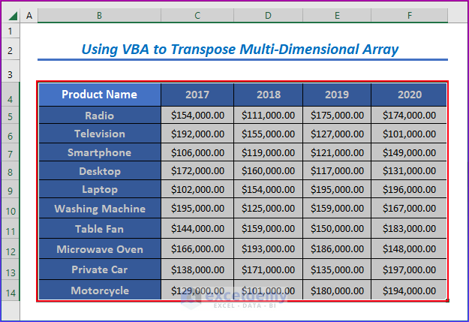
Task: Click Radio's 2020 value $174,000.00
Action: (409, 115)
